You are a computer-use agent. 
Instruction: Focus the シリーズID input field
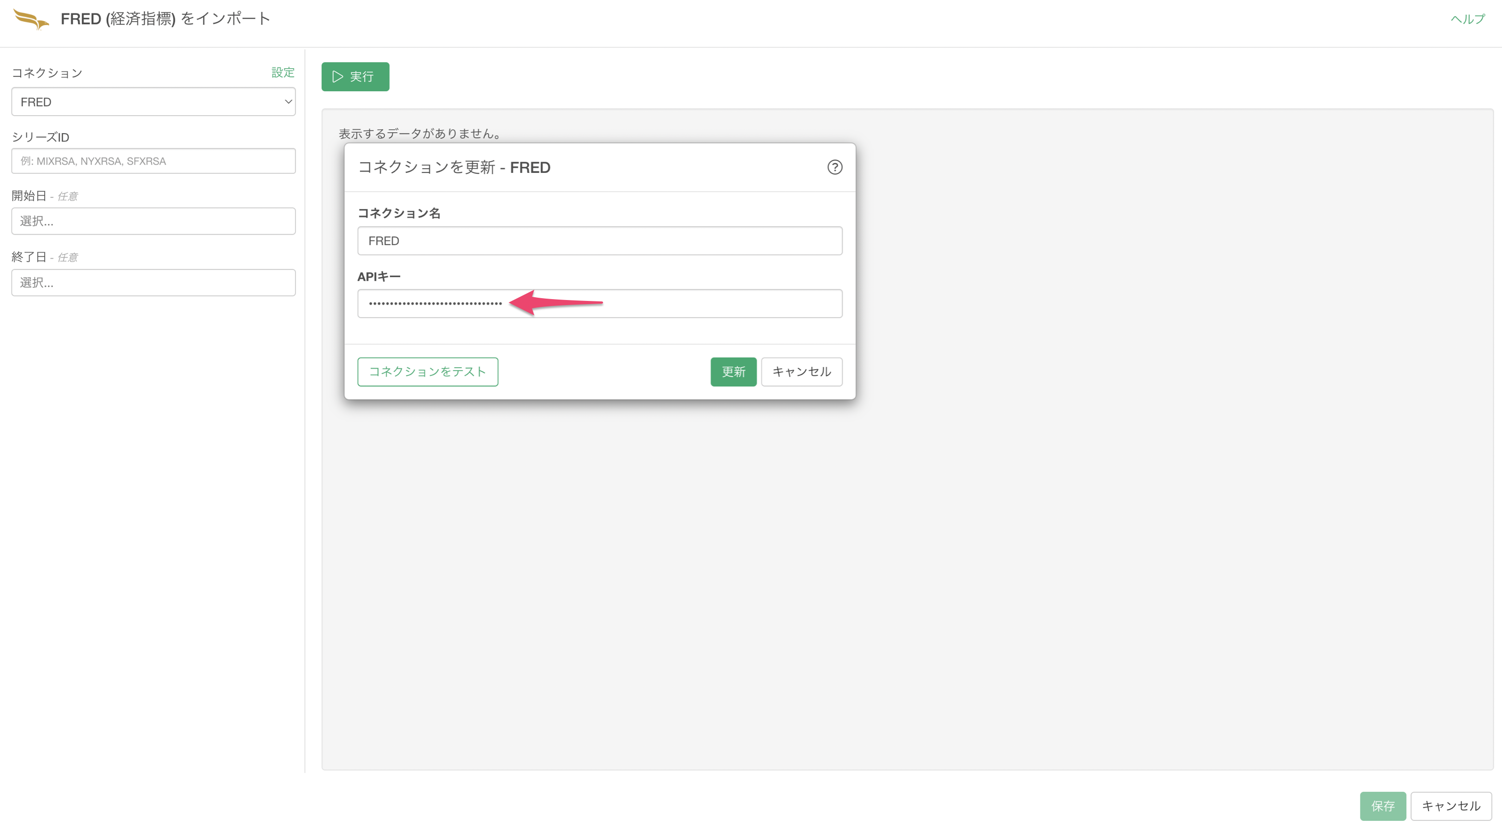(x=154, y=161)
